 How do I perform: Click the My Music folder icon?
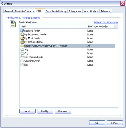(22, 38)
